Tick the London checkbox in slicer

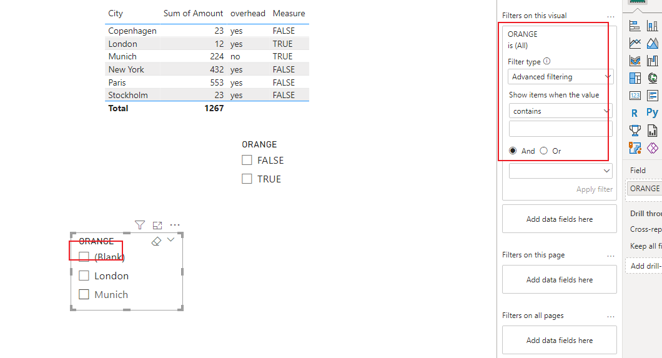point(84,276)
